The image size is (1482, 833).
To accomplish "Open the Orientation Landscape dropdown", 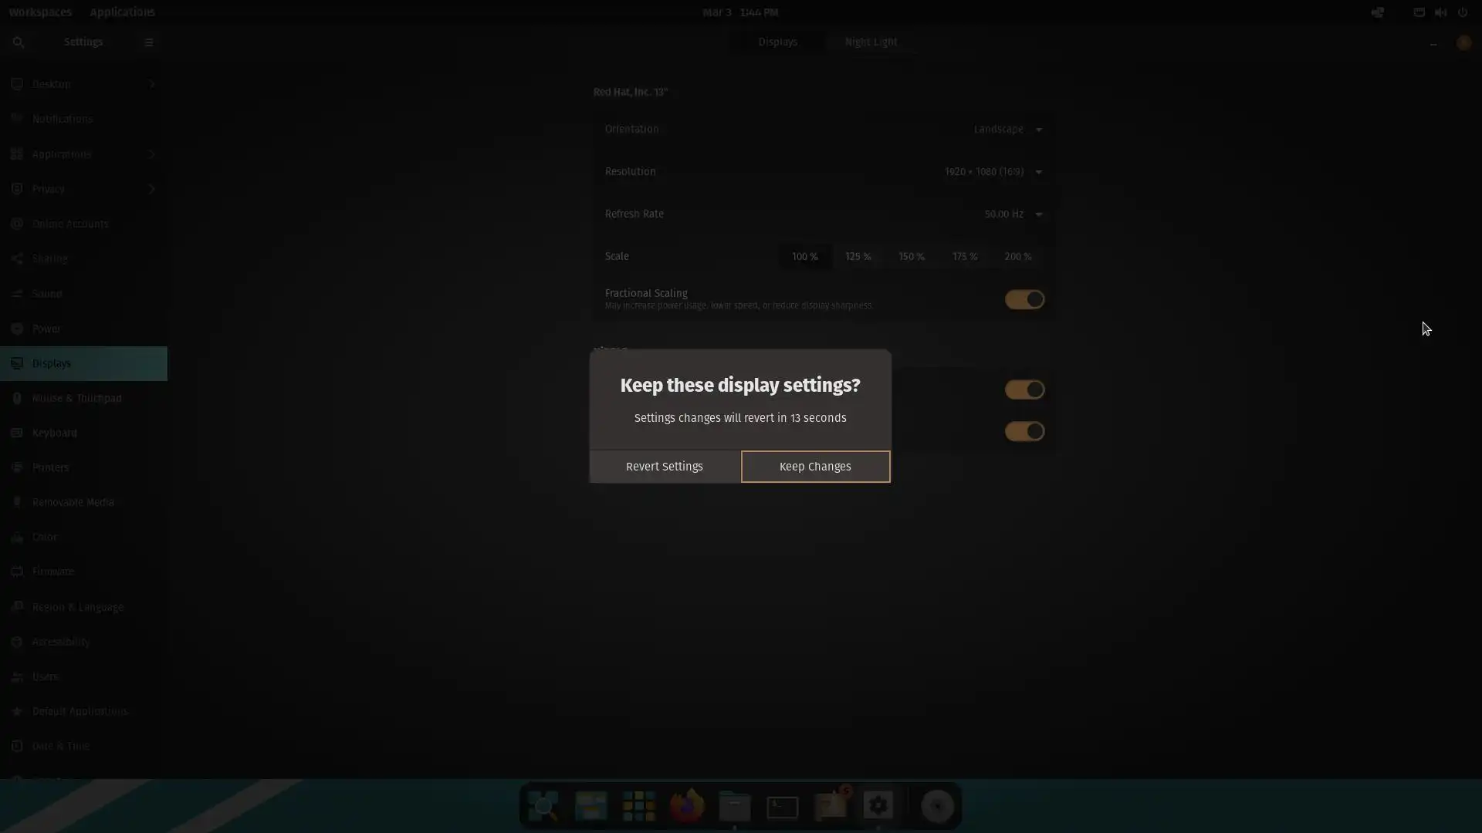I will (1007, 129).
